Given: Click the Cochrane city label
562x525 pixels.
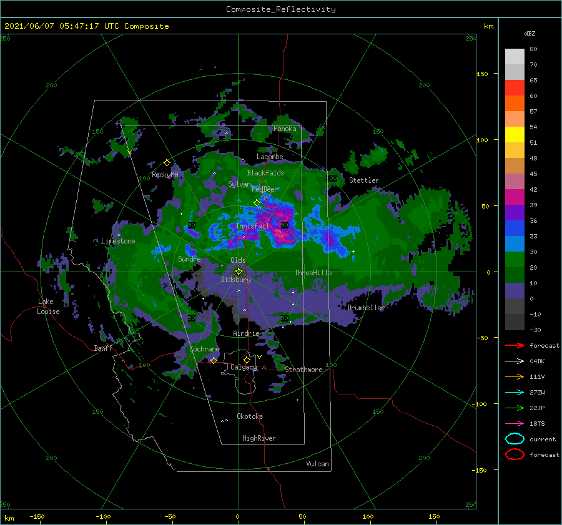Looking at the screenshot, I should point(204,349).
